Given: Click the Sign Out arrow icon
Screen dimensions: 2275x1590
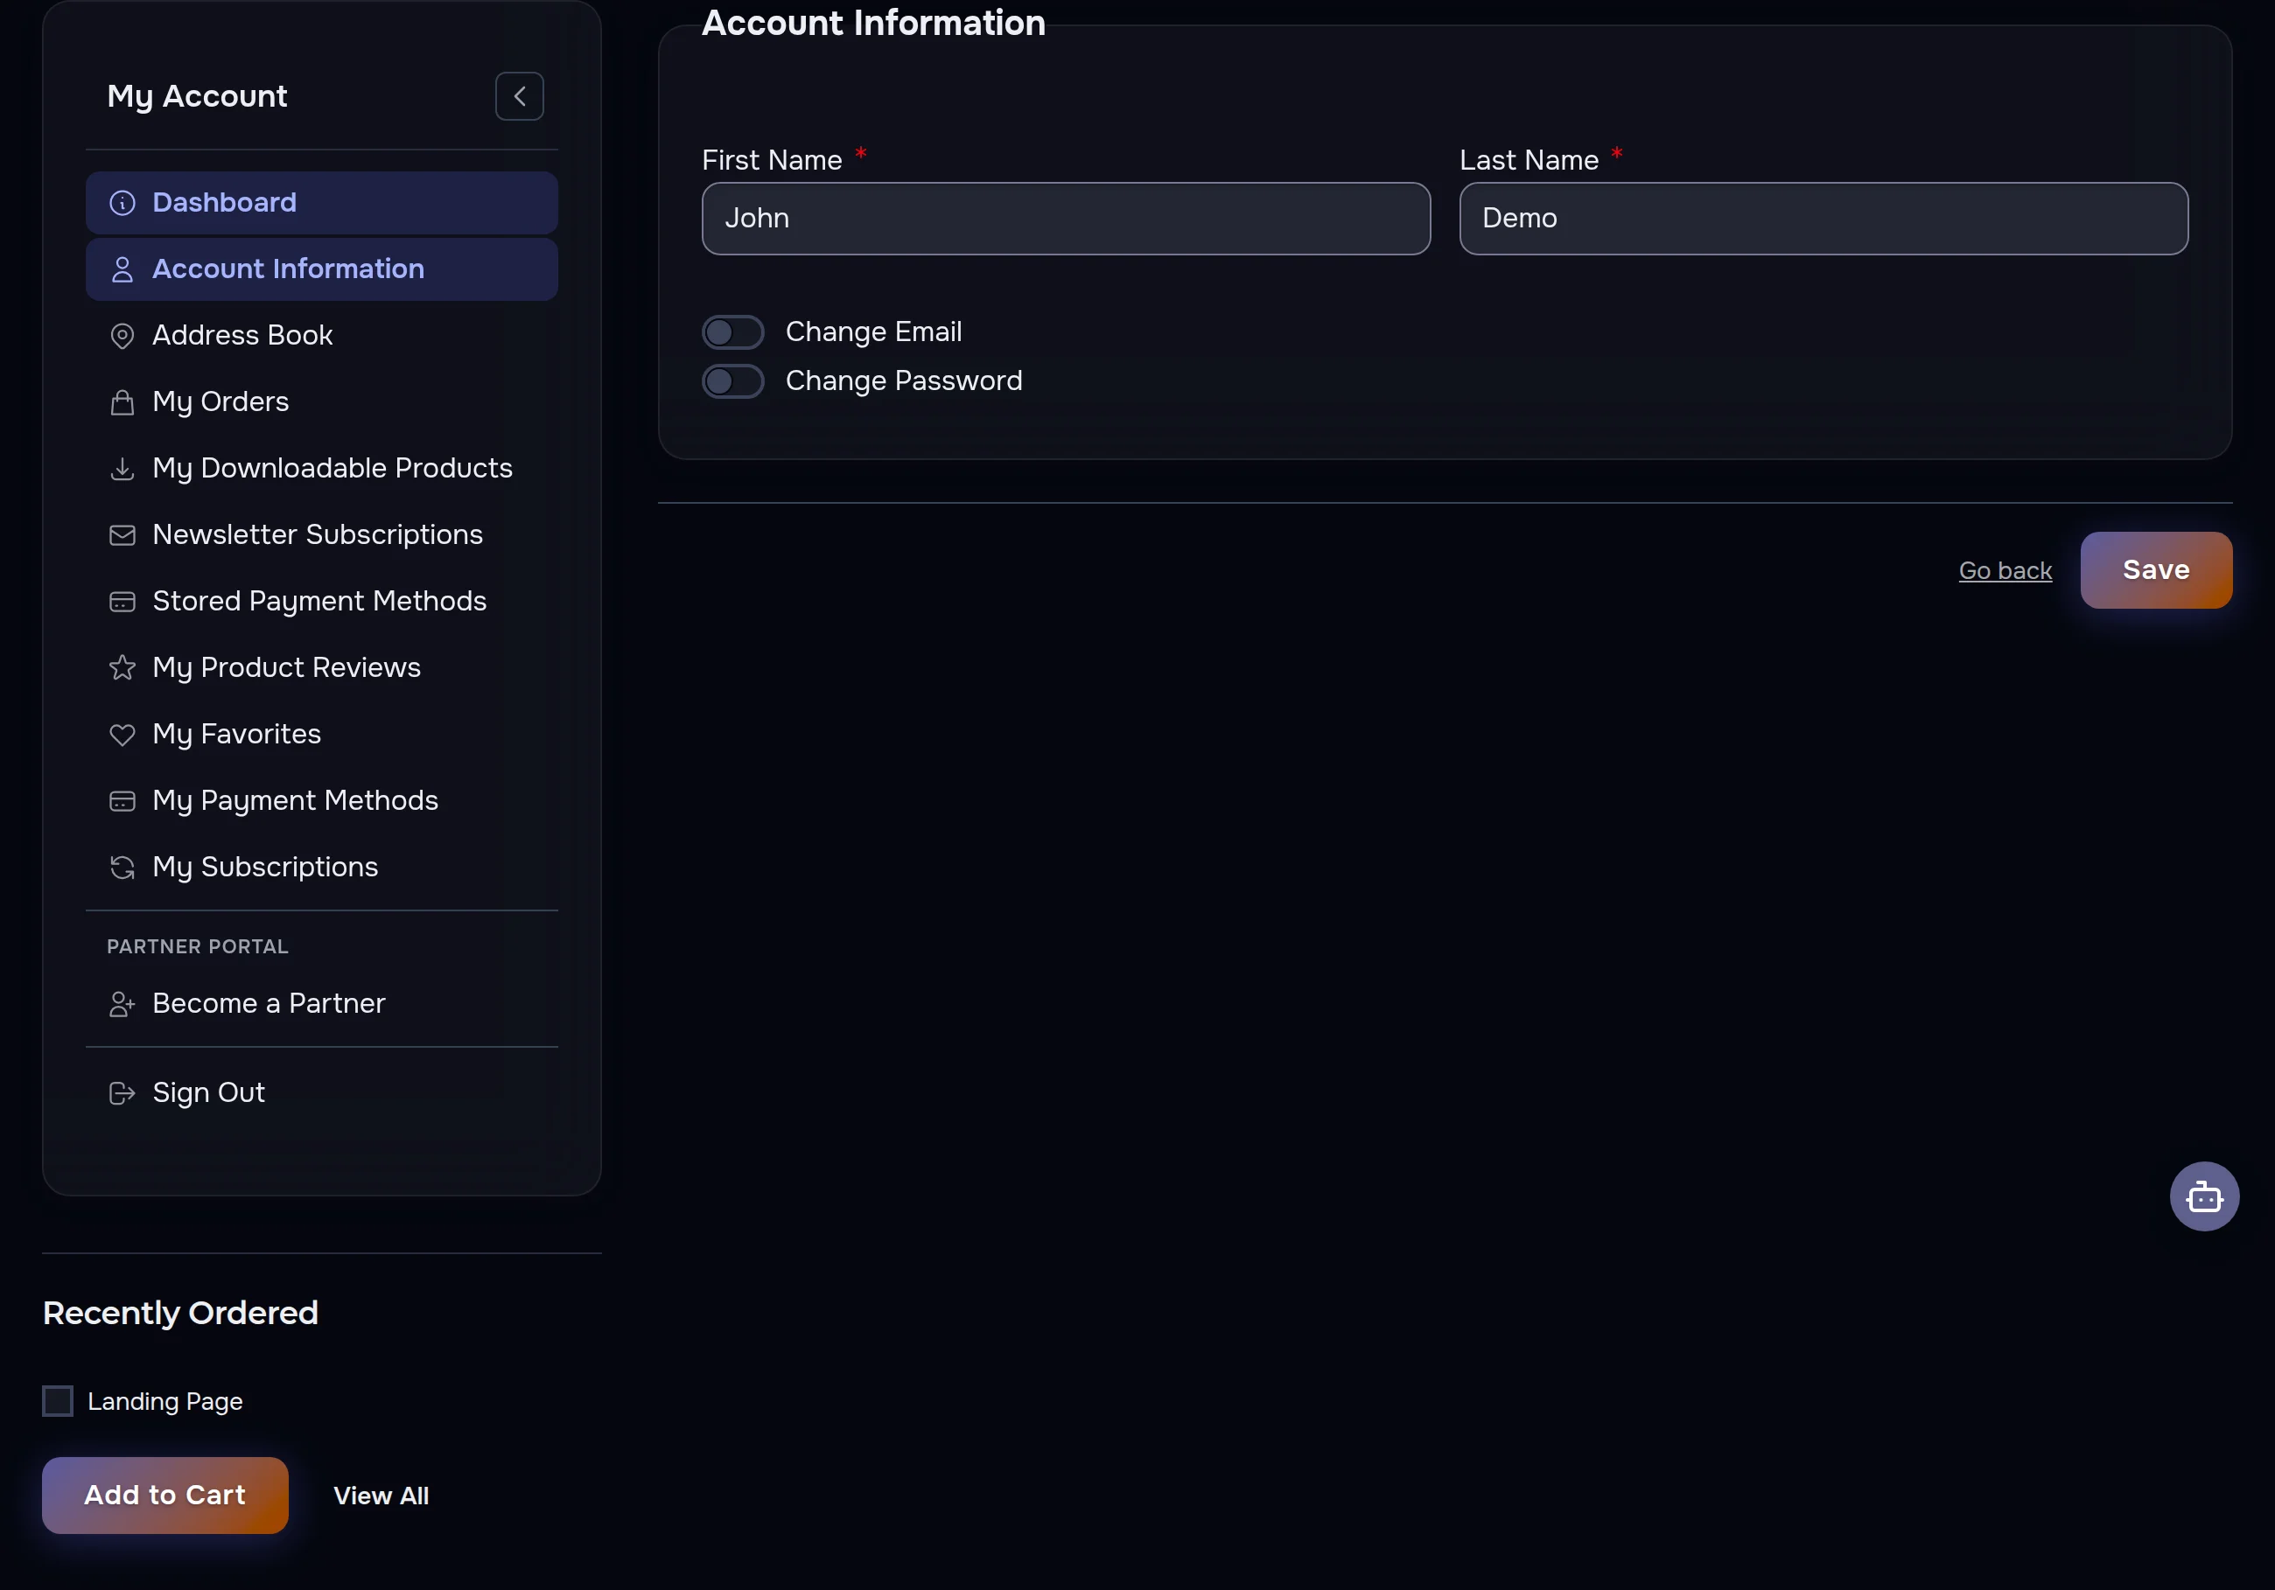Looking at the screenshot, I should pos(122,1092).
